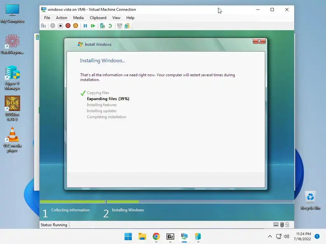Open the Media menu

pyautogui.click(x=78, y=18)
